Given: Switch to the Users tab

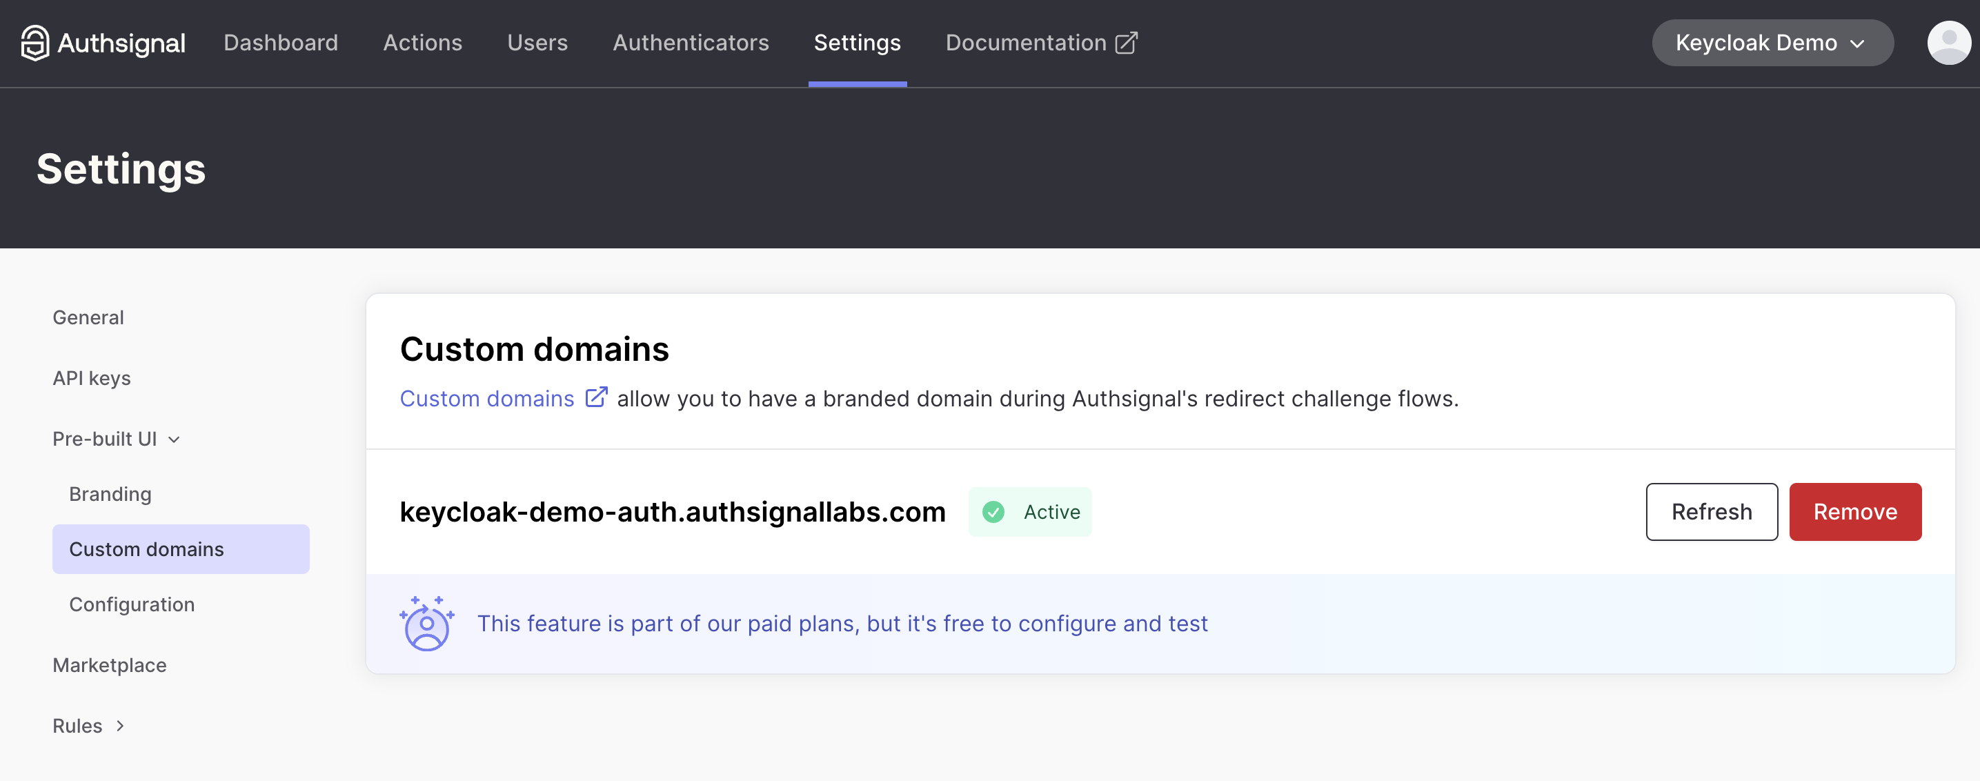Looking at the screenshot, I should 537,43.
